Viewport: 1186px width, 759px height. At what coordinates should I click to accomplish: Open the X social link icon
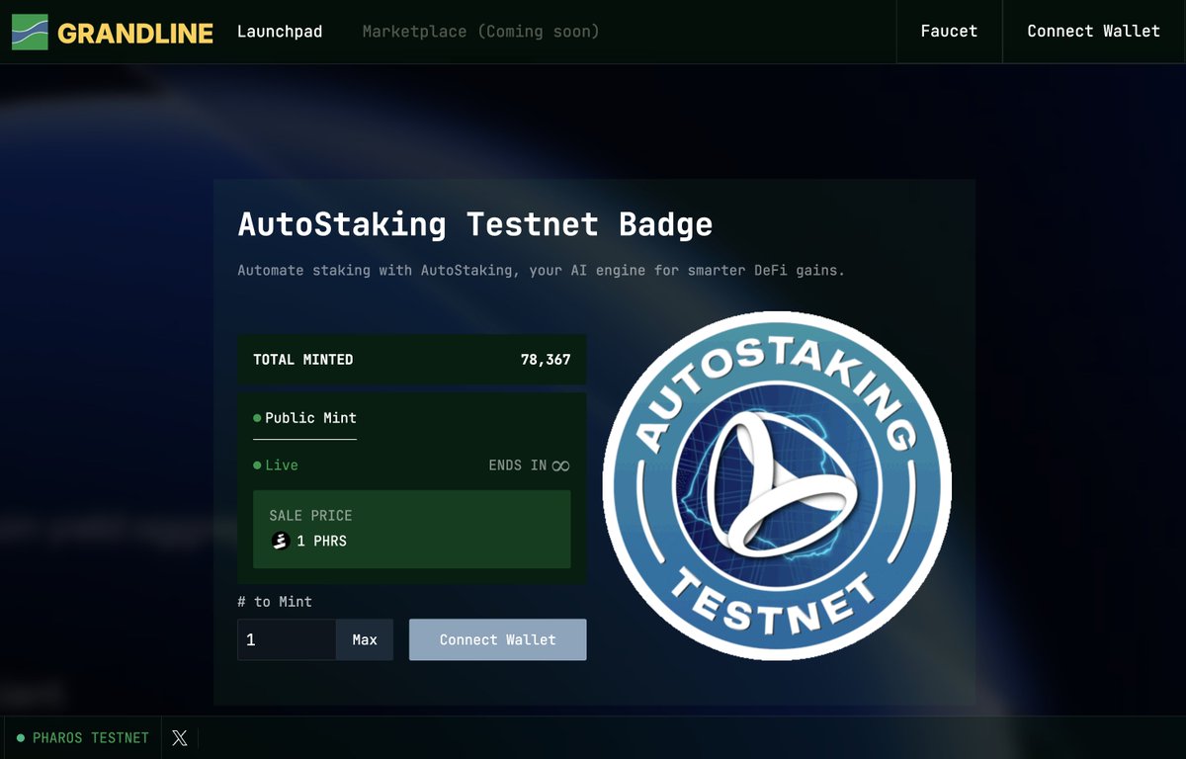(179, 737)
